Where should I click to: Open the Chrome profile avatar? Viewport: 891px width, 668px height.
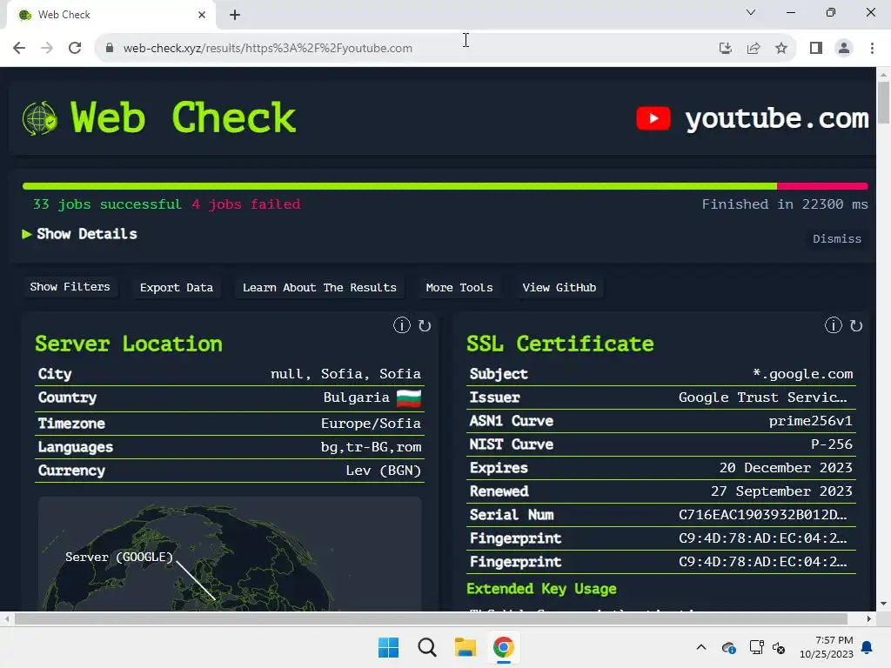coord(844,48)
